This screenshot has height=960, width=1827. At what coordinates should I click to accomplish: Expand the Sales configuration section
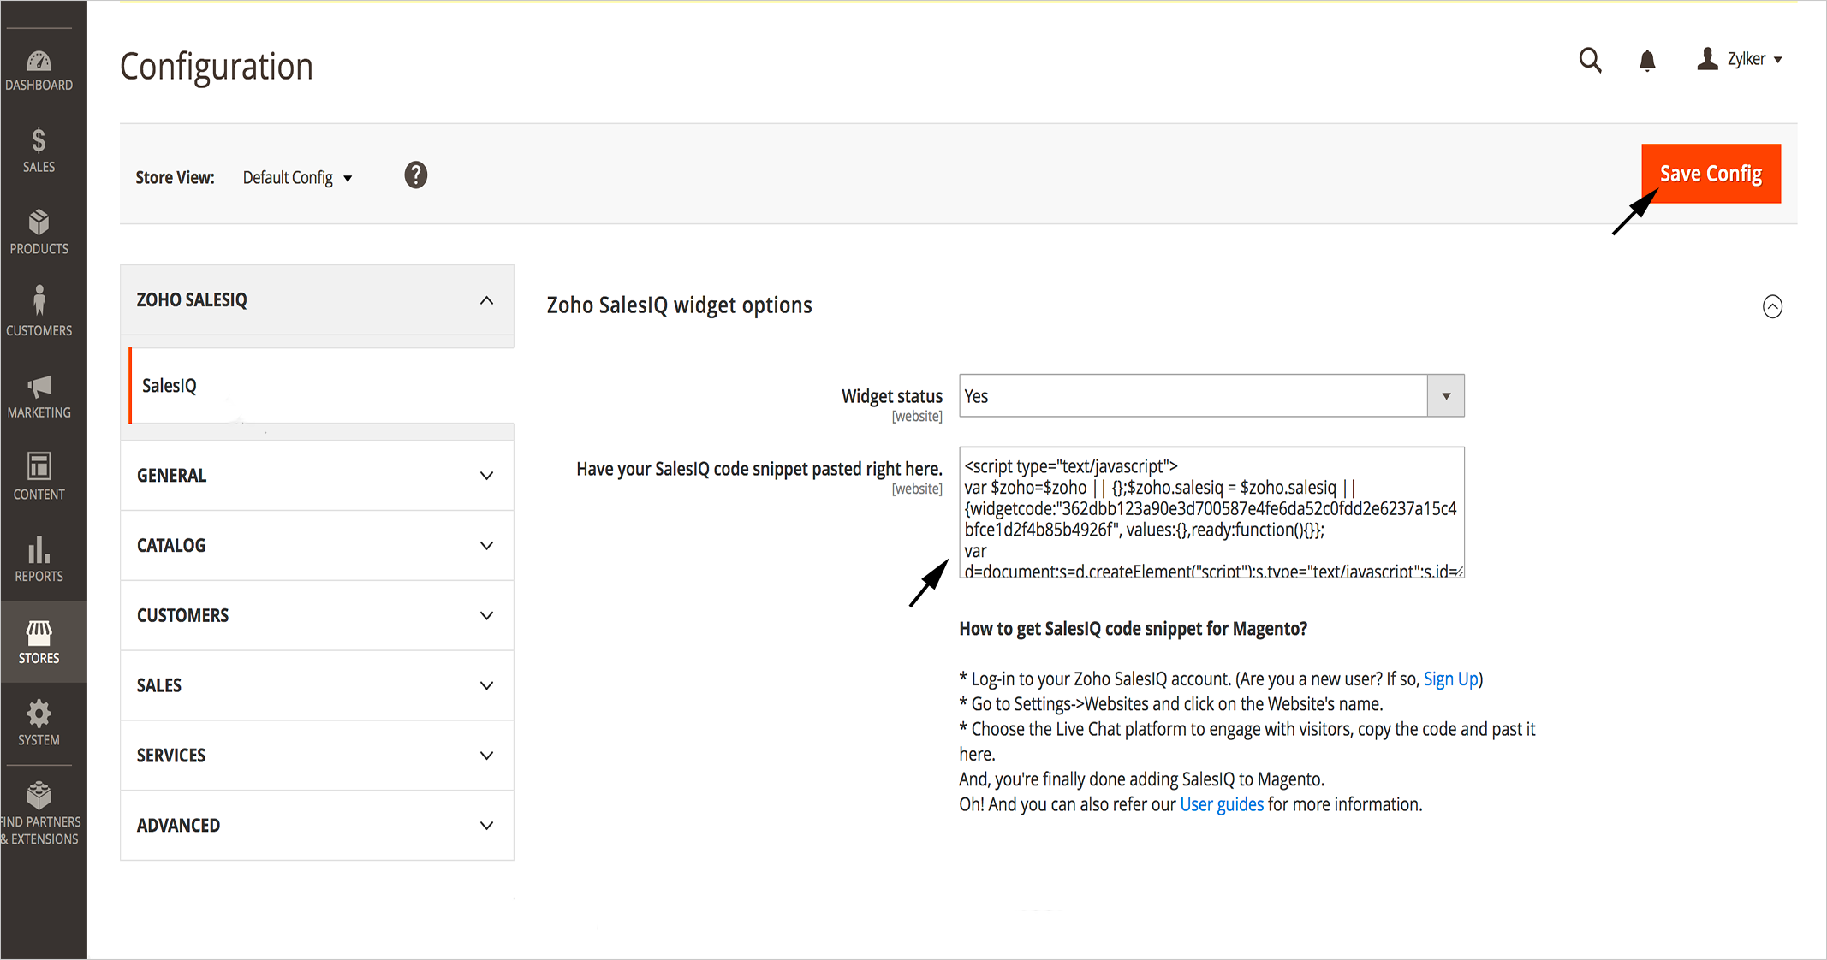click(317, 686)
